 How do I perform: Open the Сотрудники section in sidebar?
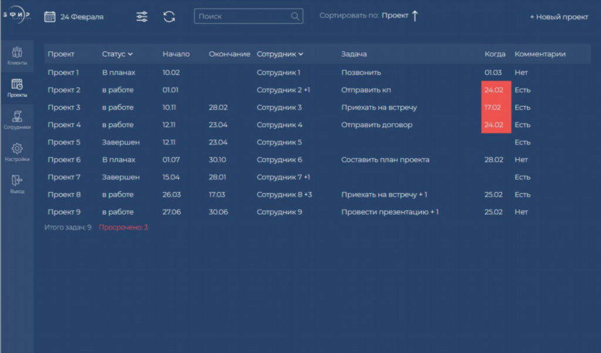click(x=17, y=120)
